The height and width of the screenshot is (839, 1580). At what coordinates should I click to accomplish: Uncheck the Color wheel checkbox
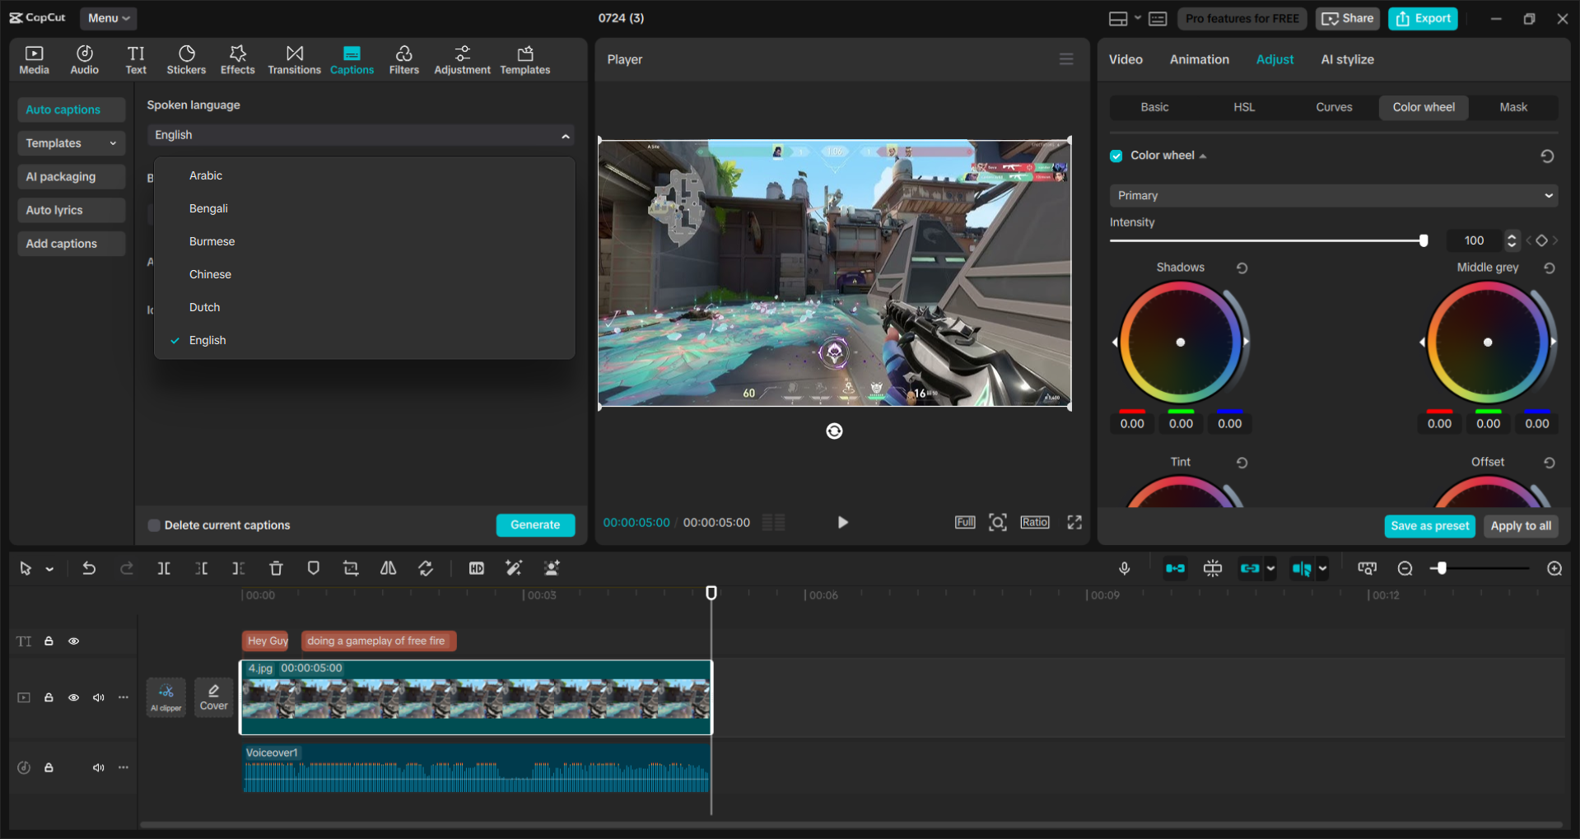pos(1116,156)
